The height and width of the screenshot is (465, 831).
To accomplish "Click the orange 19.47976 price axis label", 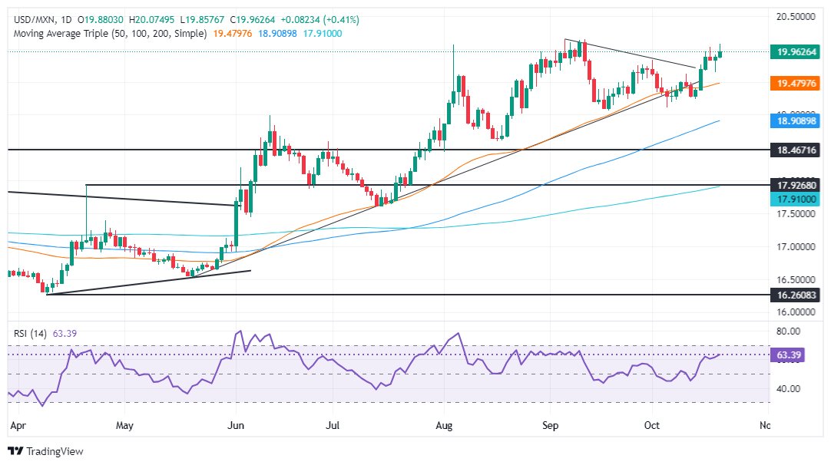I will coord(796,83).
